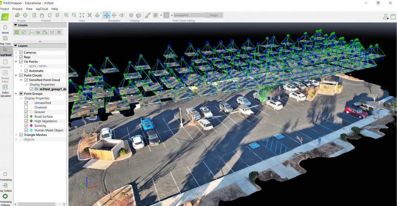Uncheck the Cameras layer checkbox
Image resolution: width=397 pixels, height=206 pixels.
[x=21, y=52]
